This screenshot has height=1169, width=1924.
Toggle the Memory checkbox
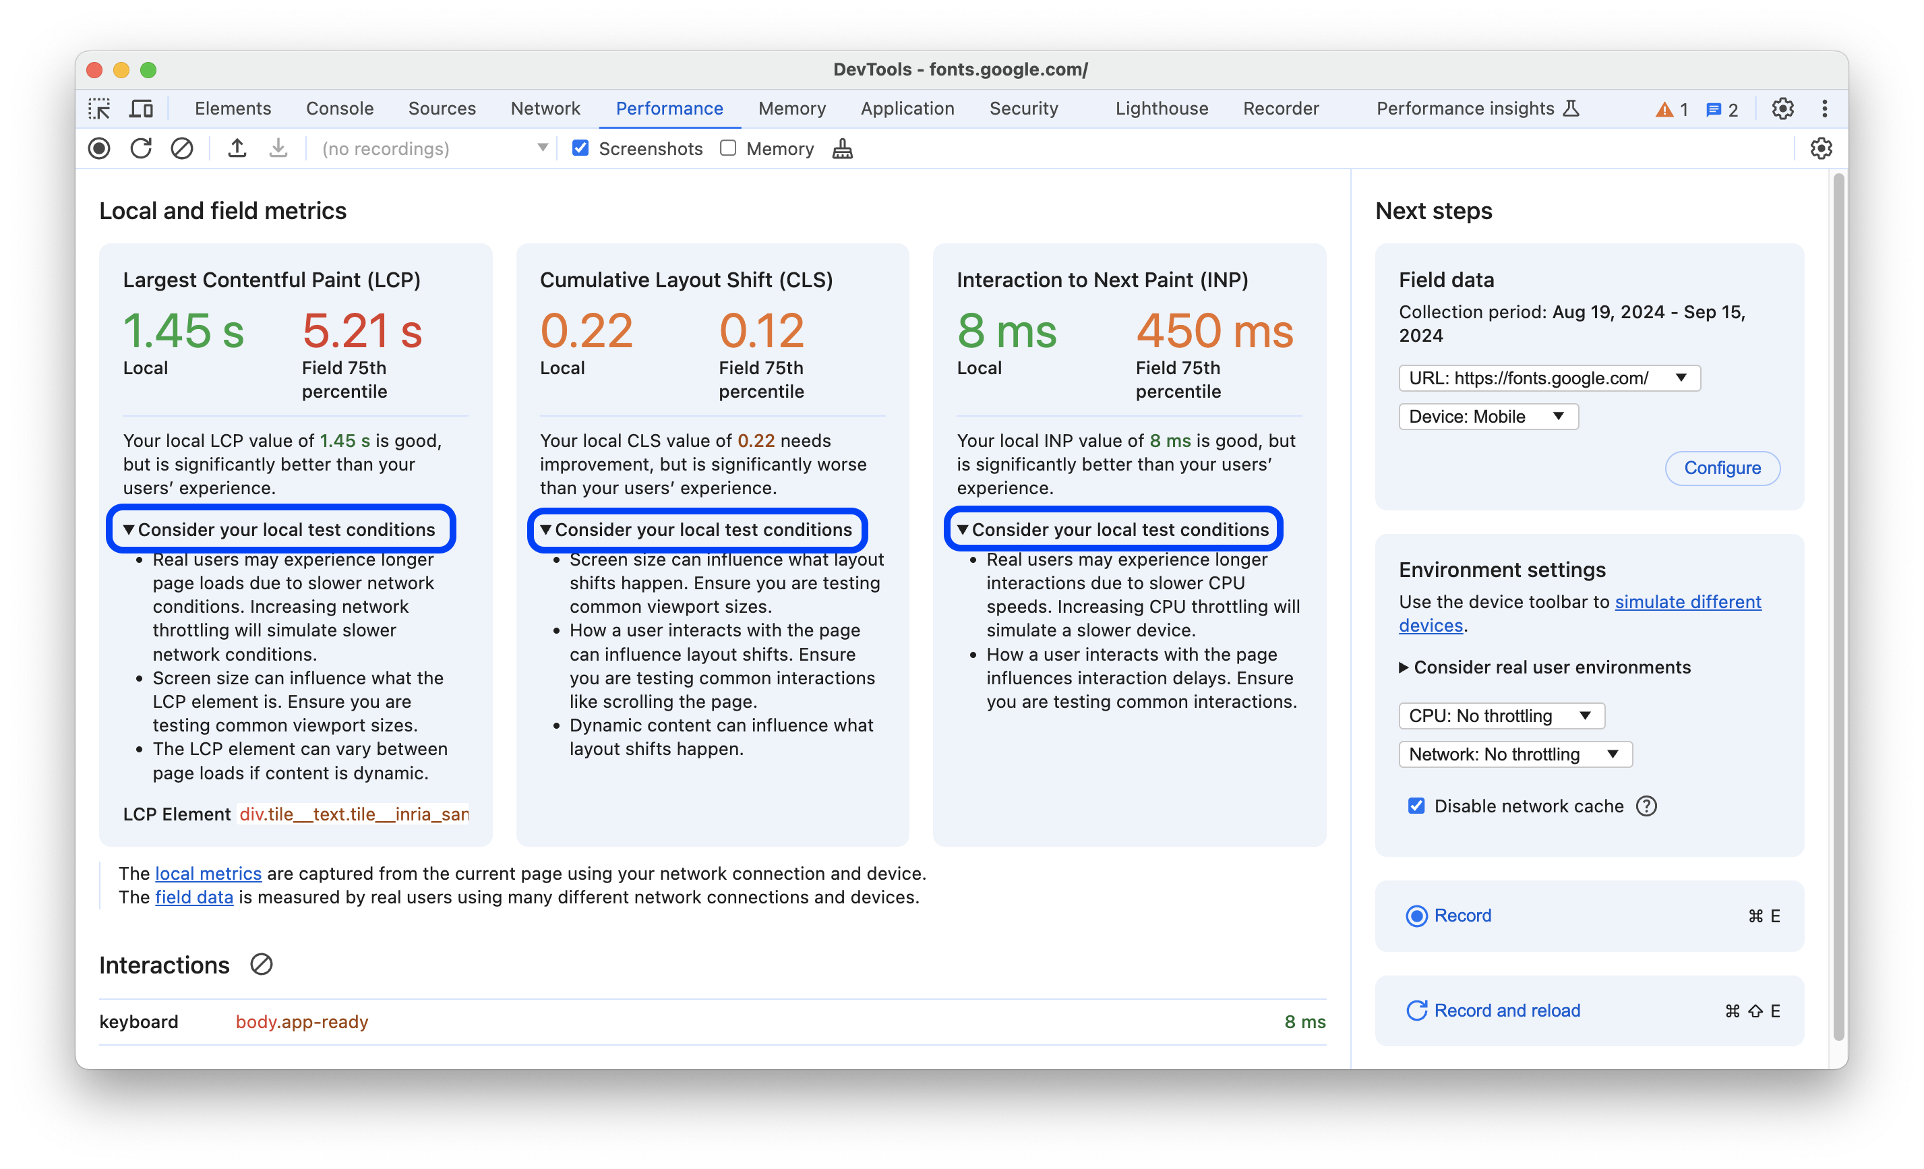[x=725, y=147]
